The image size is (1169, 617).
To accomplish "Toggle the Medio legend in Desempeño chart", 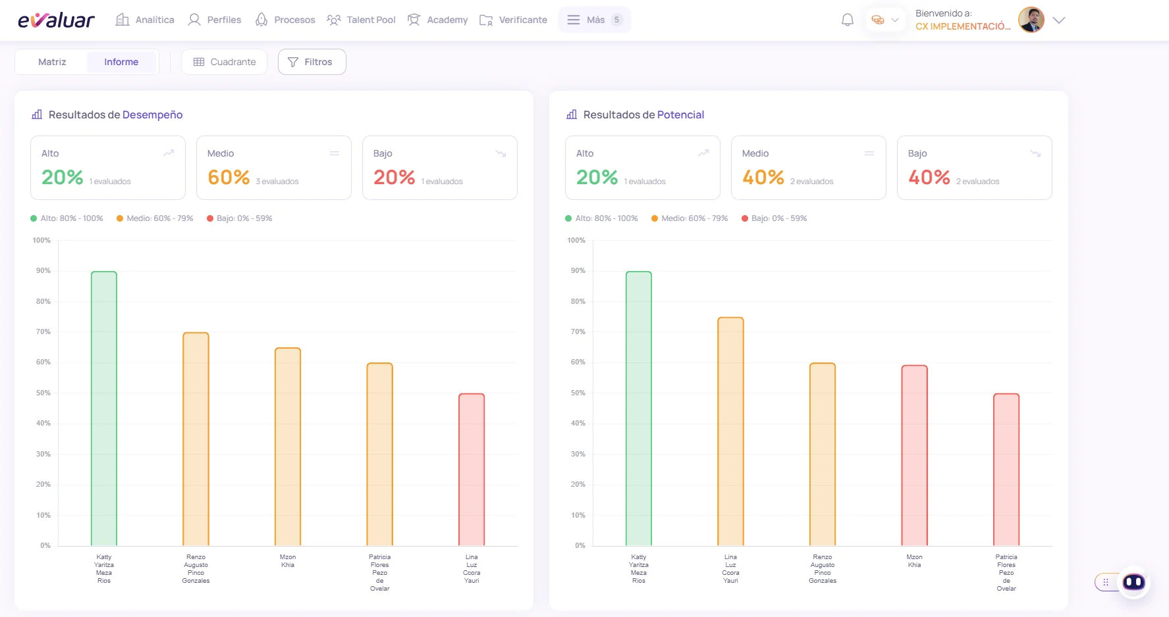I will (155, 218).
